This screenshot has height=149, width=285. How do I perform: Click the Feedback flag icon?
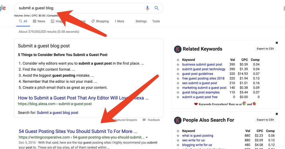[x=144, y=120]
